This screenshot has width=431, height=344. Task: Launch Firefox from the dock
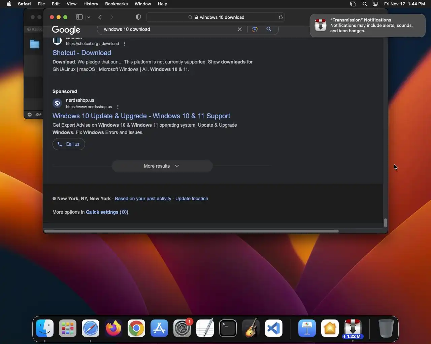[113, 328]
